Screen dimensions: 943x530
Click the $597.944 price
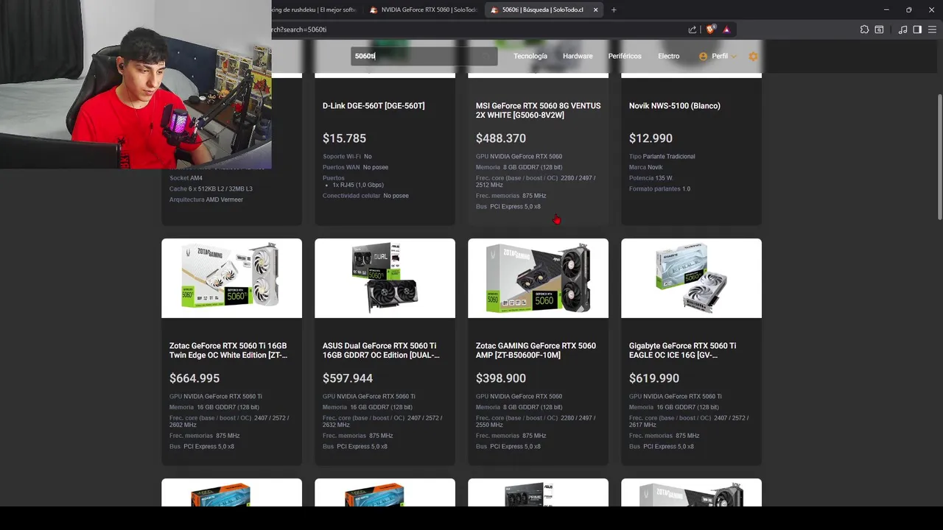click(348, 378)
